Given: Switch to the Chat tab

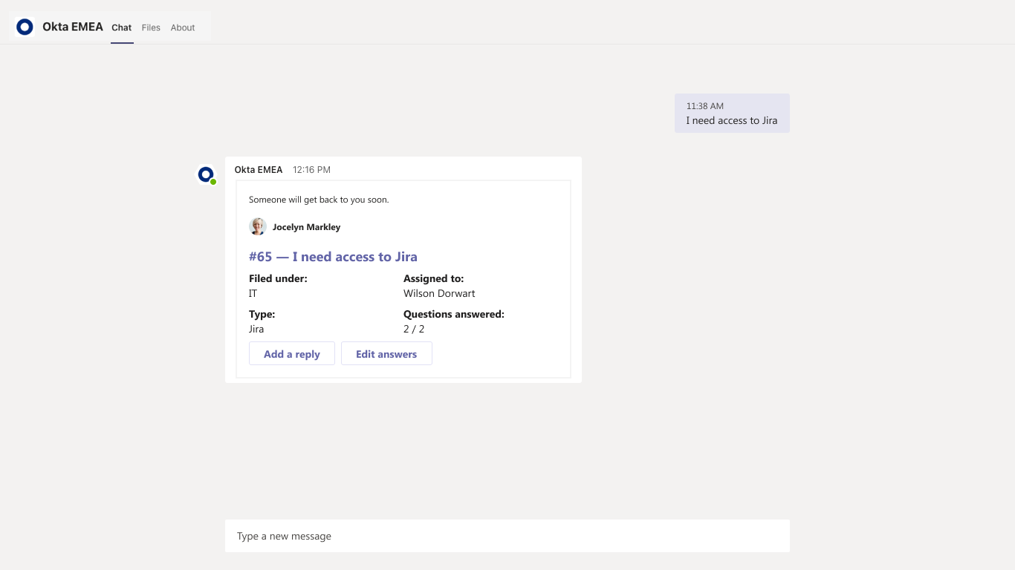Looking at the screenshot, I should [x=122, y=27].
